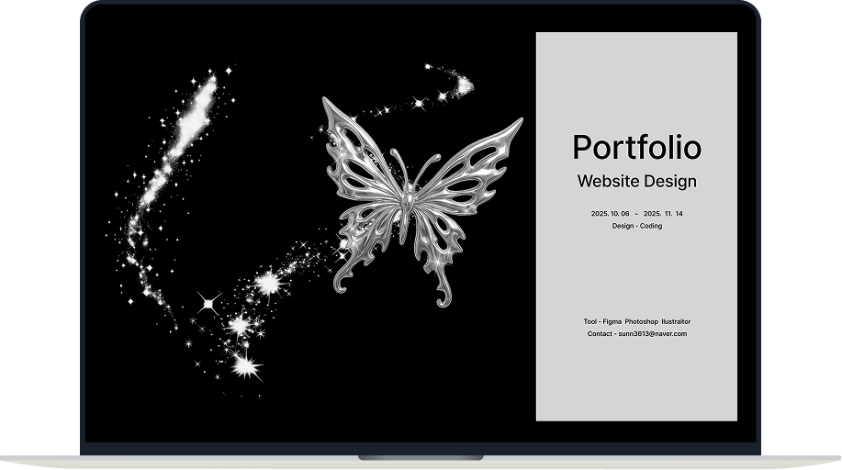Click the four-point star left of the sparkle cluster

coord(209,302)
